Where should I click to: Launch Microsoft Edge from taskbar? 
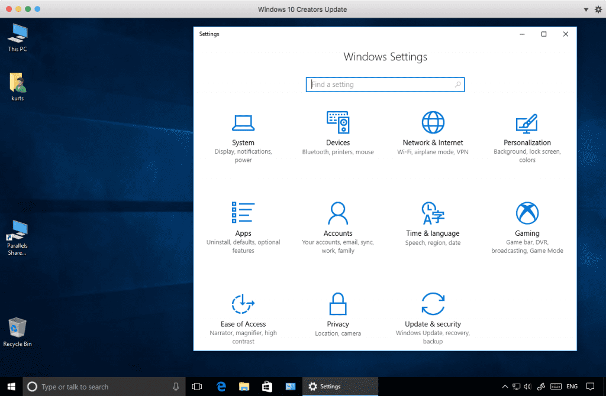(x=221, y=387)
